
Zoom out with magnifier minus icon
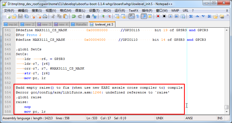109,16
